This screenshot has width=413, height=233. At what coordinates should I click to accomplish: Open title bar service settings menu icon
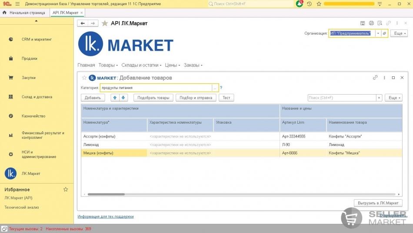pos(380,4)
